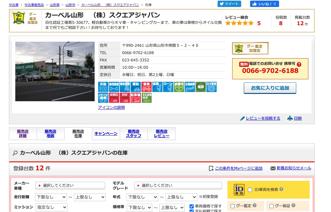This screenshot has height=212, width=331.
Task: Expand the ミッション dropdown
Action: click(x=51, y=207)
